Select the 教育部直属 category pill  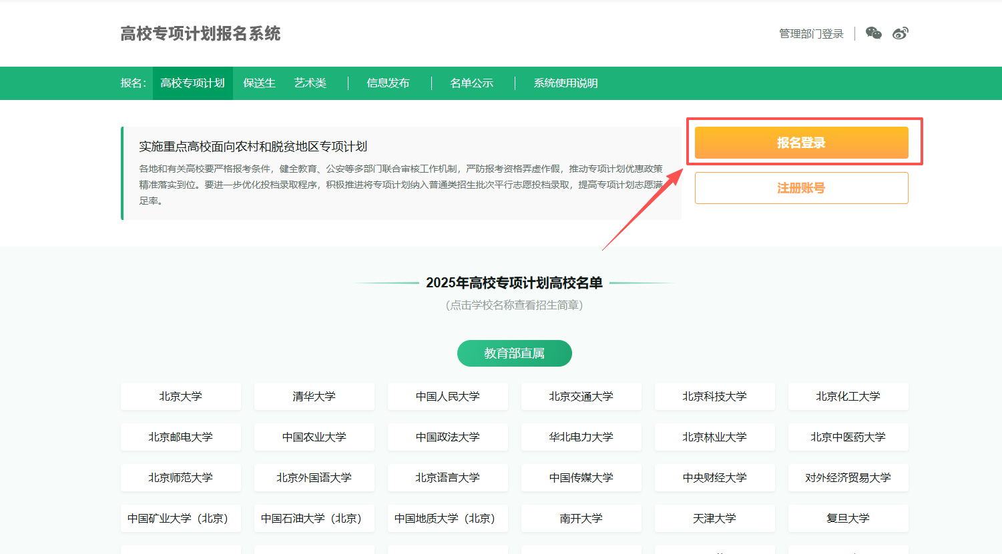pos(514,353)
